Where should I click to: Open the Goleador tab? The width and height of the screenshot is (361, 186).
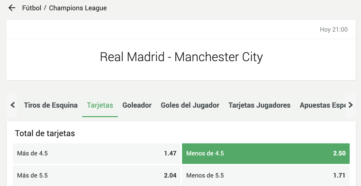(137, 105)
